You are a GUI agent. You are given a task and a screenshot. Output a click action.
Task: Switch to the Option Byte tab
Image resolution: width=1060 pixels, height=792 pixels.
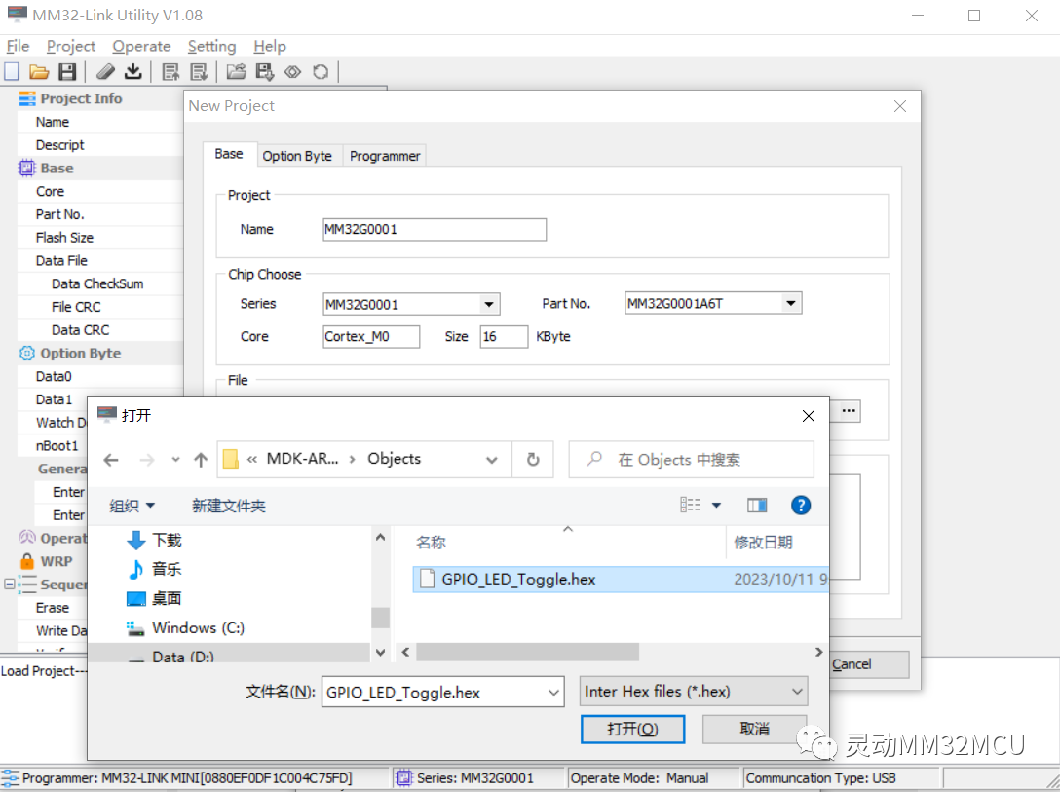pos(297,156)
